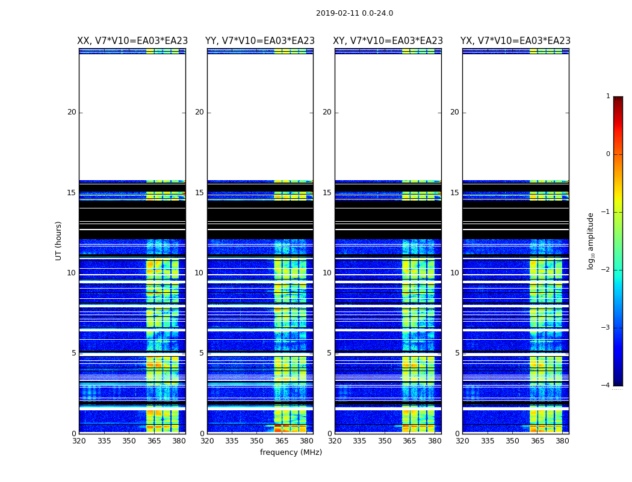Click the wide black band in YX panel

pyautogui.click(x=515, y=220)
